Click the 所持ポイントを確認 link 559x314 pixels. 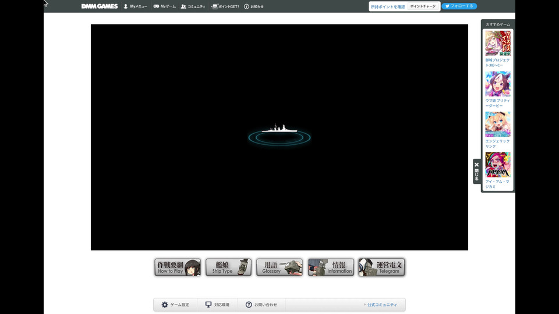388,6
